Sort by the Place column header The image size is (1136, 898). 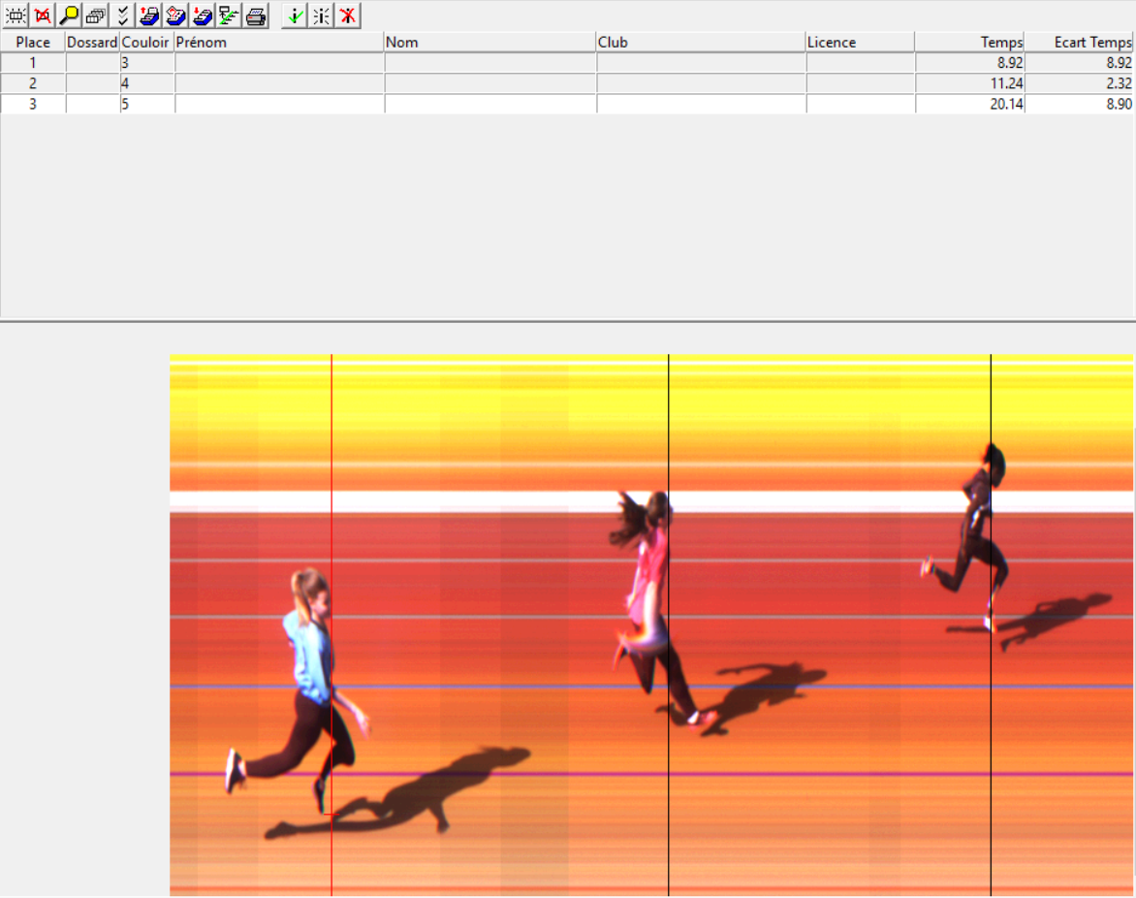(x=33, y=42)
